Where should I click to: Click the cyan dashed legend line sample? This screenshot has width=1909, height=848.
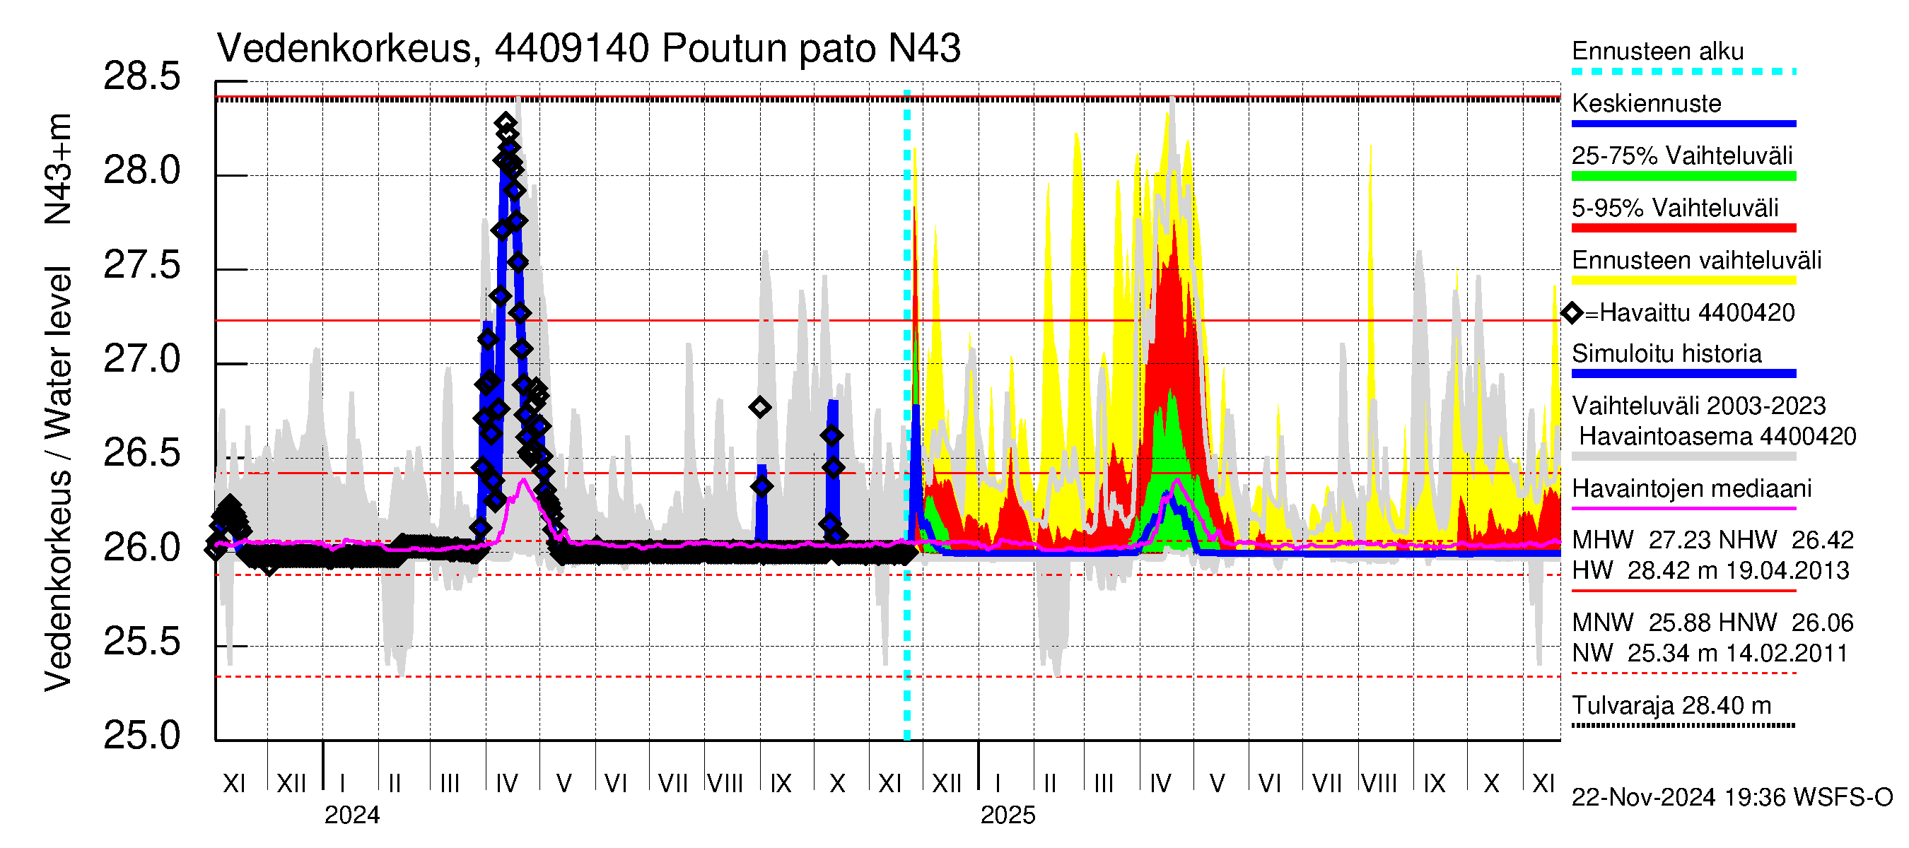coord(1683,72)
